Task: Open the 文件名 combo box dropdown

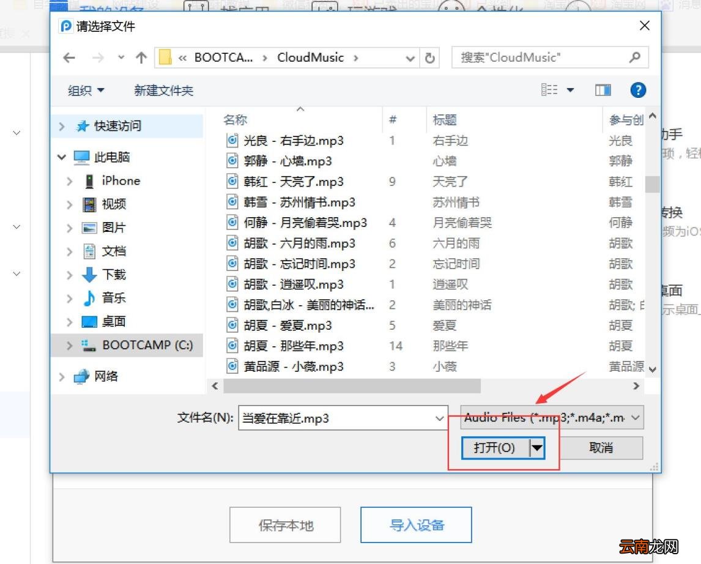Action: (x=439, y=418)
